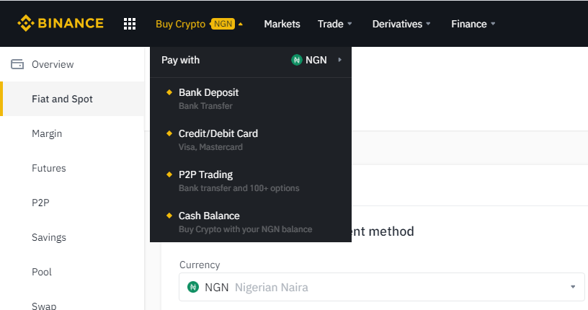Screen dimensions: 588x310
Task: Click the green Naira icon beside Pay with NGN
Action: pos(297,60)
